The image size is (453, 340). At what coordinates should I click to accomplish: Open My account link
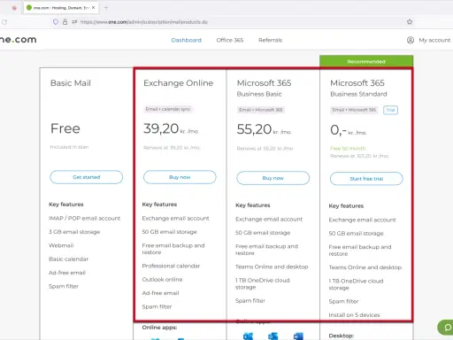[x=434, y=40]
